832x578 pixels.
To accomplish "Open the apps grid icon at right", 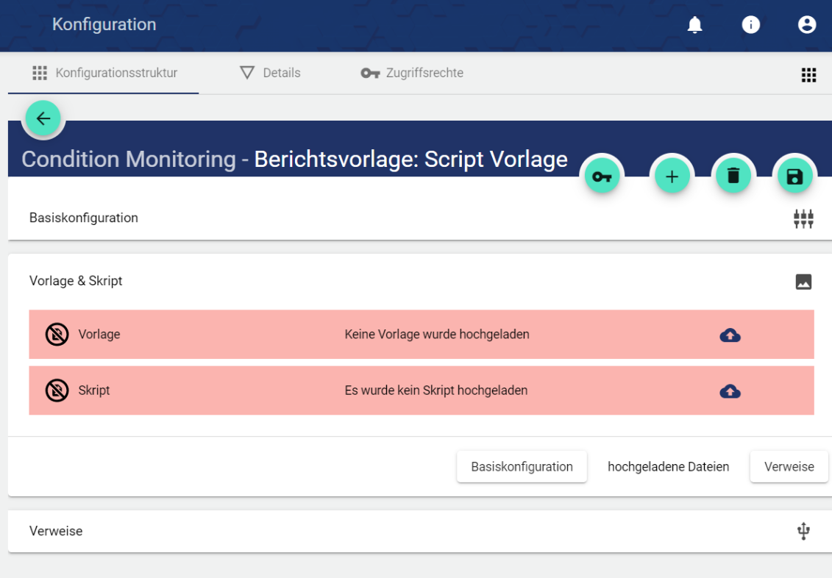I will point(808,75).
